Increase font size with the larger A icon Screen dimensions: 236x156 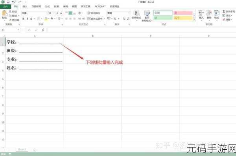[x=57, y=13]
